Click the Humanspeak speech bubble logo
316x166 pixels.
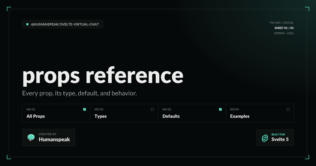(x=31, y=137)
